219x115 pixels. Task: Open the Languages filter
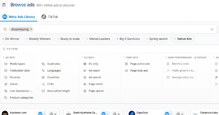pos(51,71)
